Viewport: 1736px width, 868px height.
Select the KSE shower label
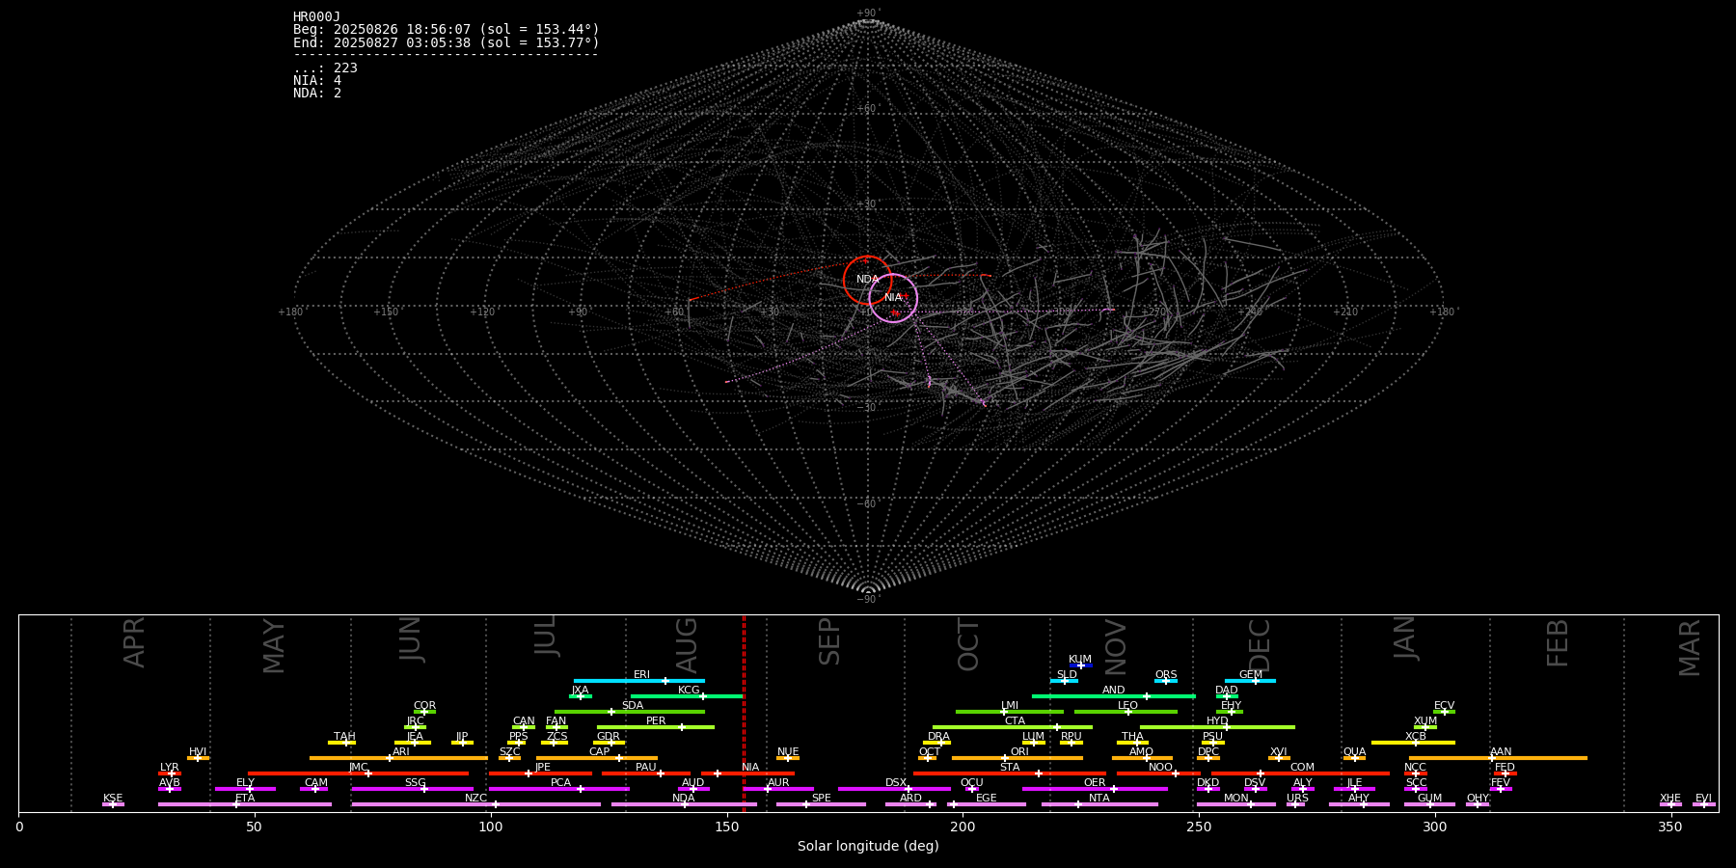point(113,798)
